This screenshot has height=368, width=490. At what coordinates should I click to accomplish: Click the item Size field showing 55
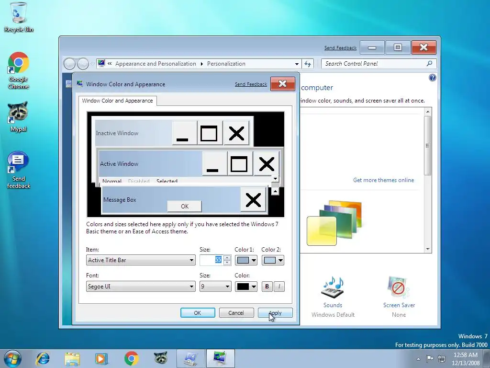pos(212,260)
